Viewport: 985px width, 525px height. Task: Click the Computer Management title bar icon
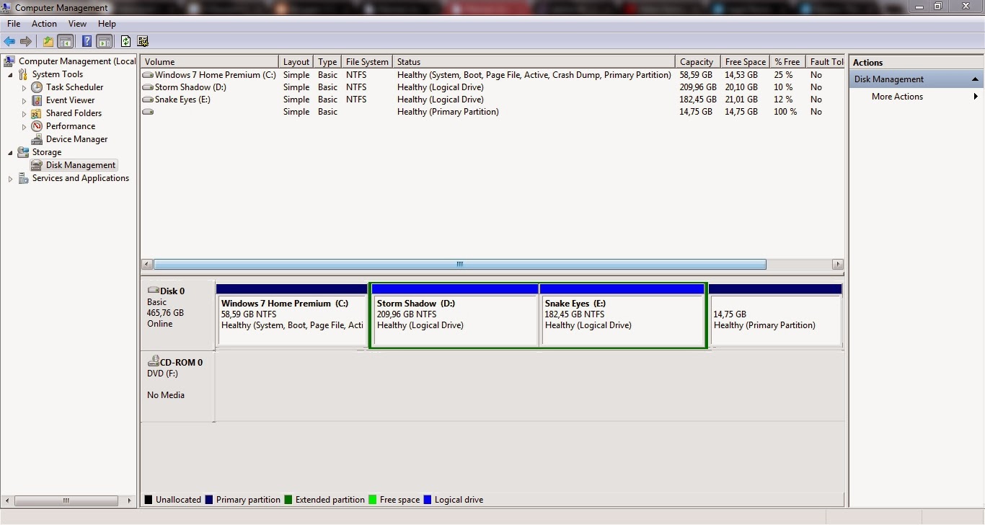point(7,7)
